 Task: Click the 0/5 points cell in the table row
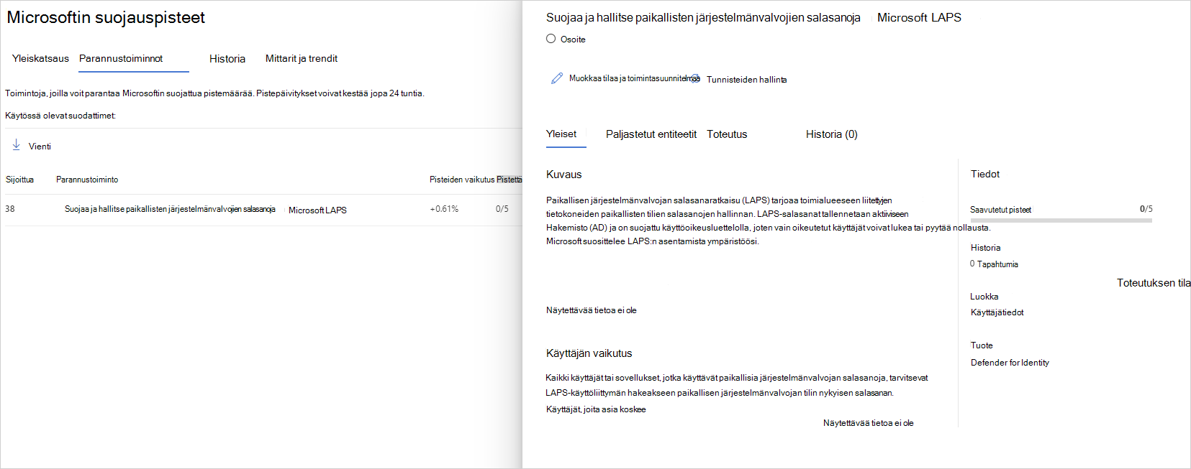[502, 209]
